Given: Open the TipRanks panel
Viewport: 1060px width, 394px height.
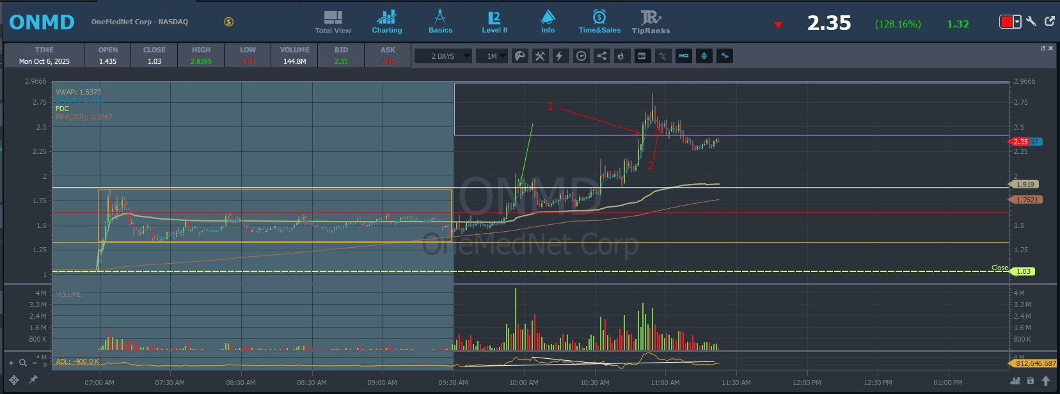Looking at the screenshot, I should [651, 22].
